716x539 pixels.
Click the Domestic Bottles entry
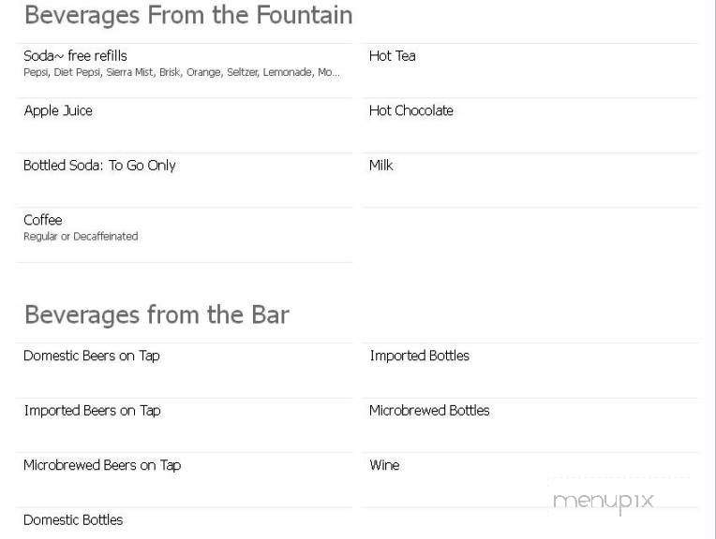coord(73,520)
